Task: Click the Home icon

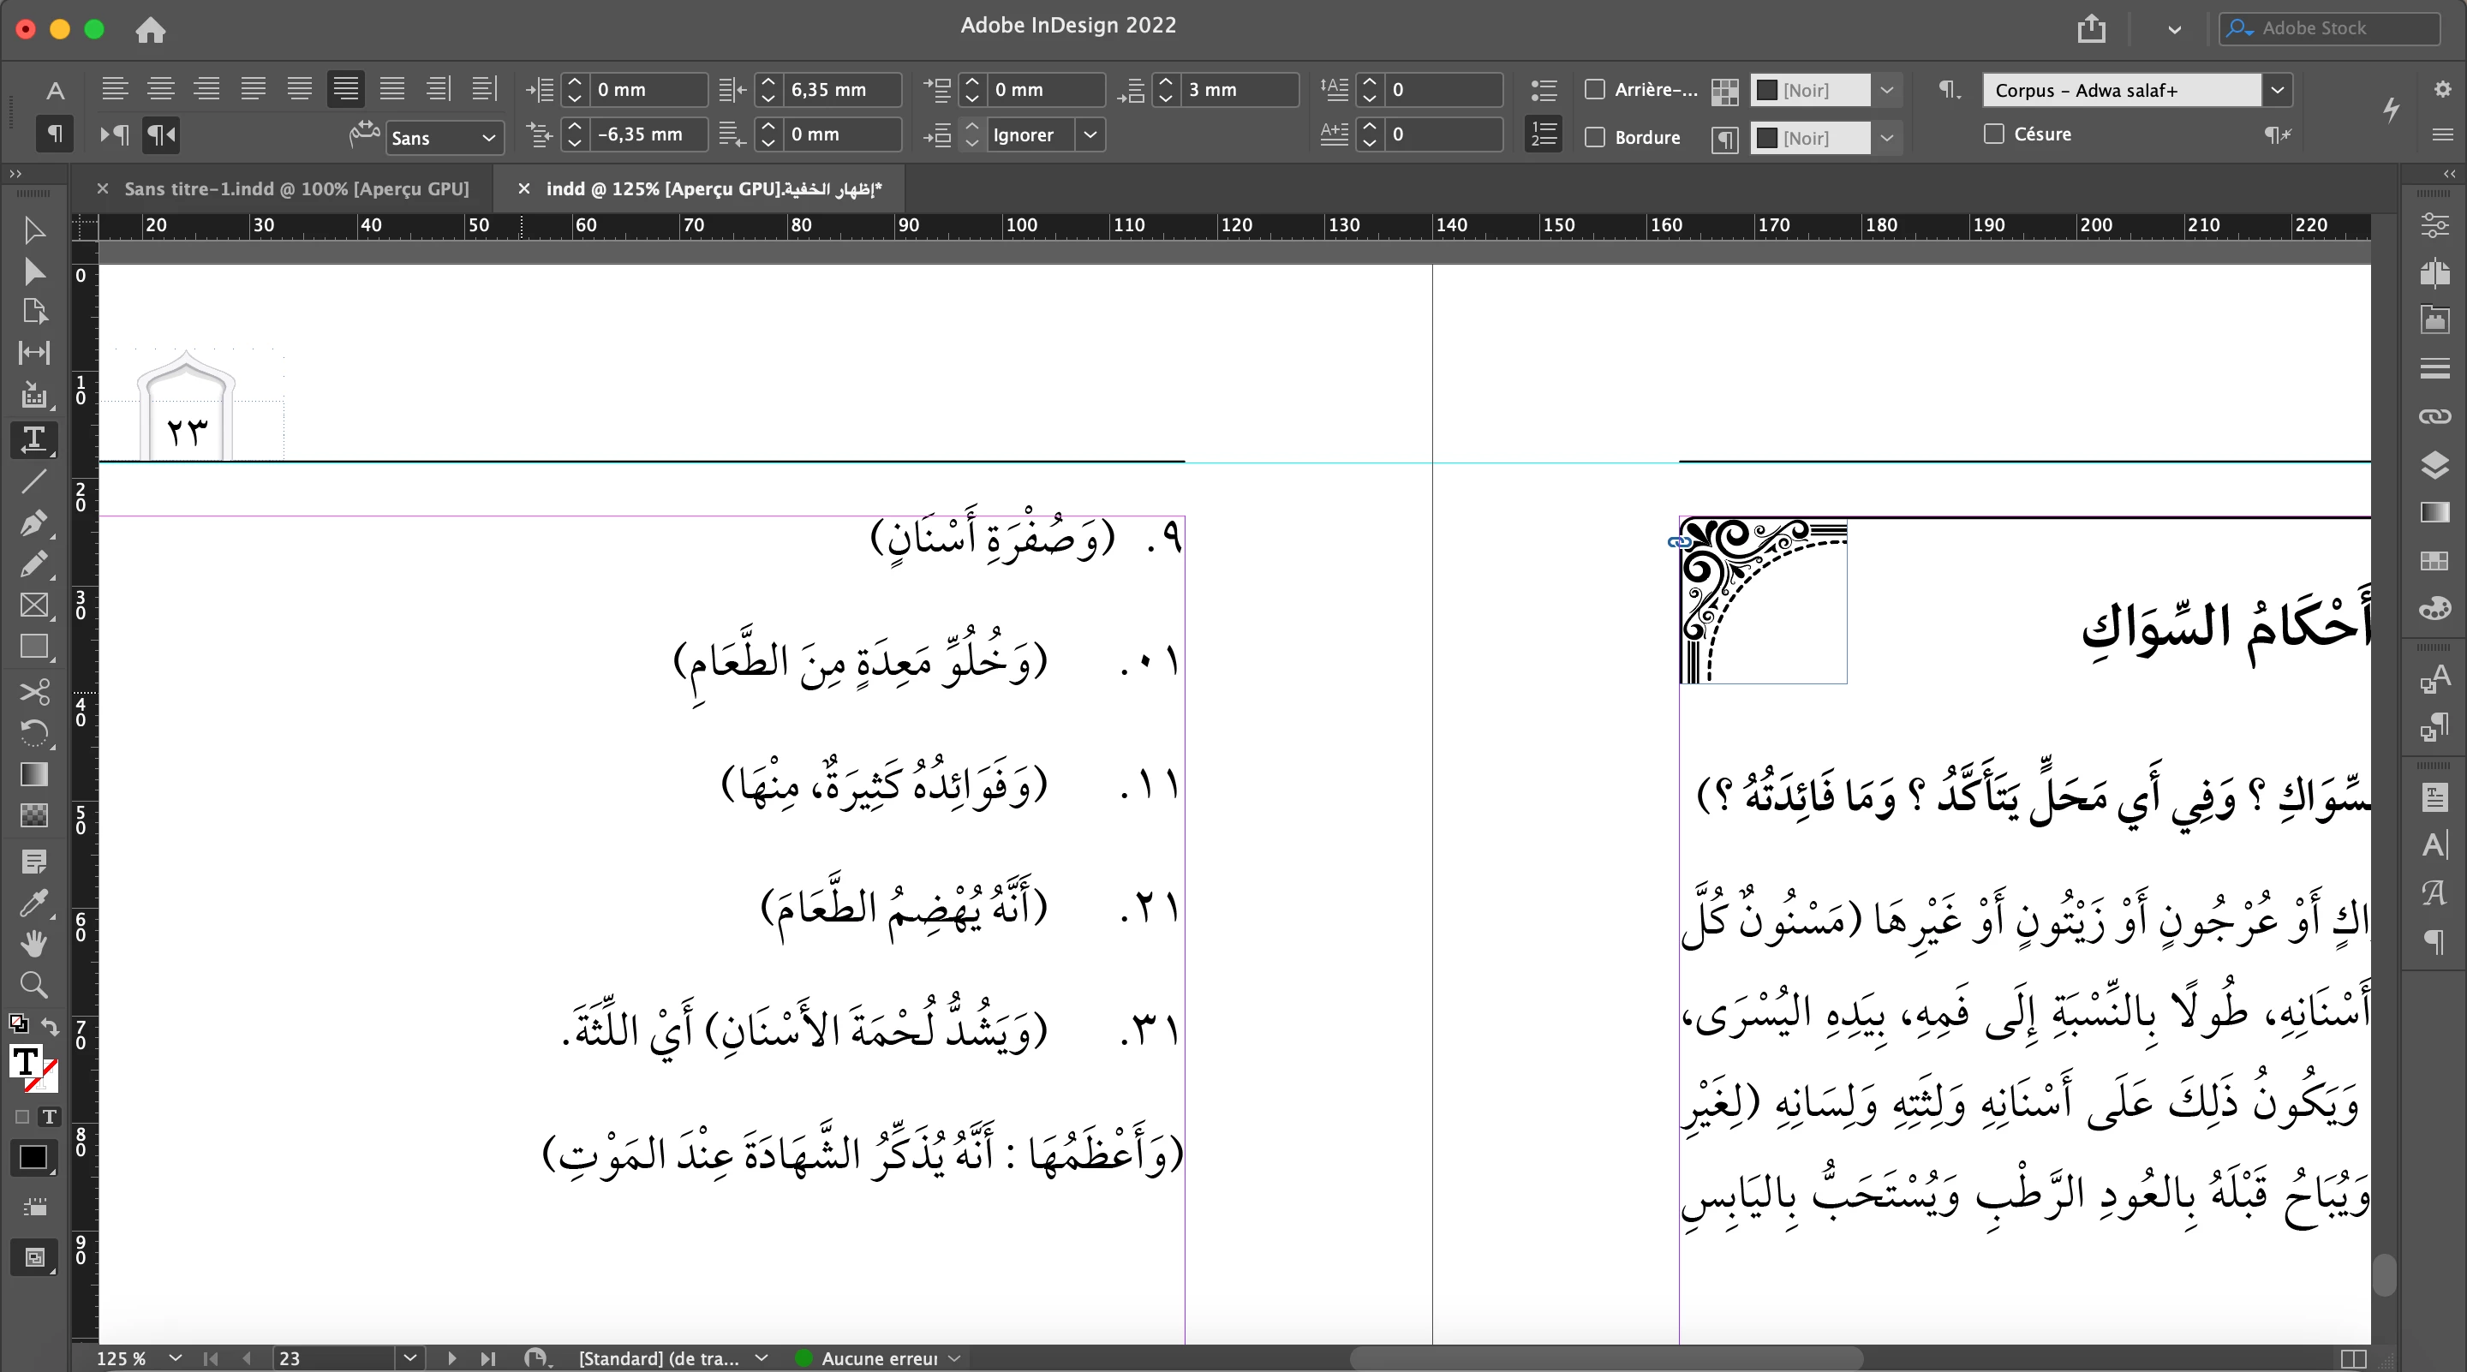Action: pos(151,30)
